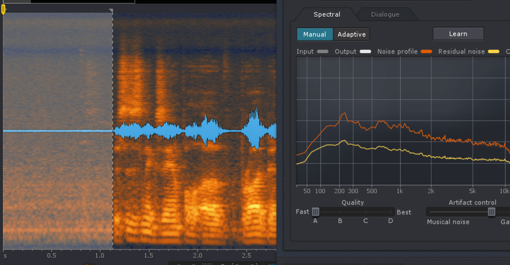Click the Noise profile orange color swatch
510x265 pixels.
426,51
